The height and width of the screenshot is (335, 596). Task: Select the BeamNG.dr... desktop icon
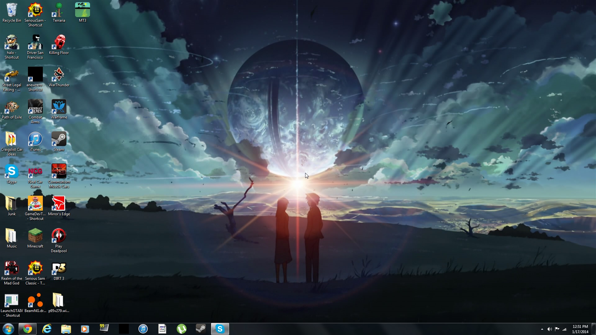coord(35,303)
